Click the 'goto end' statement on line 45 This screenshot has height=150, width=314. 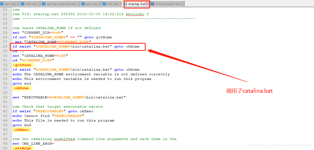click(x=22, y=125)
